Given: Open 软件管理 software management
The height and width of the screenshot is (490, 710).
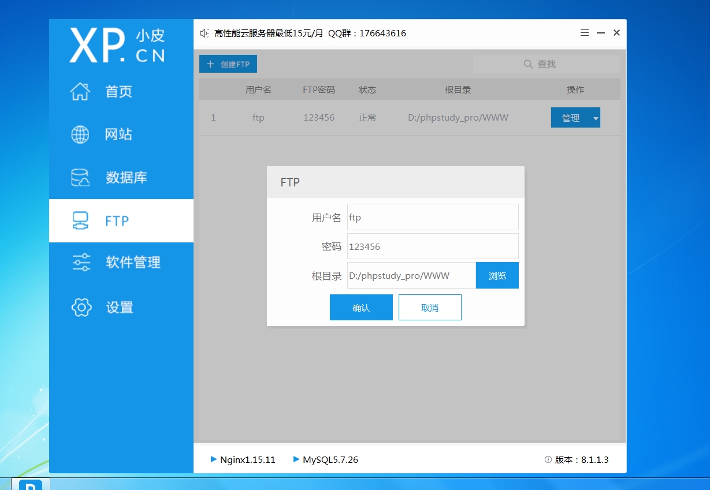Looking at the screenshot, I should 121,263.
